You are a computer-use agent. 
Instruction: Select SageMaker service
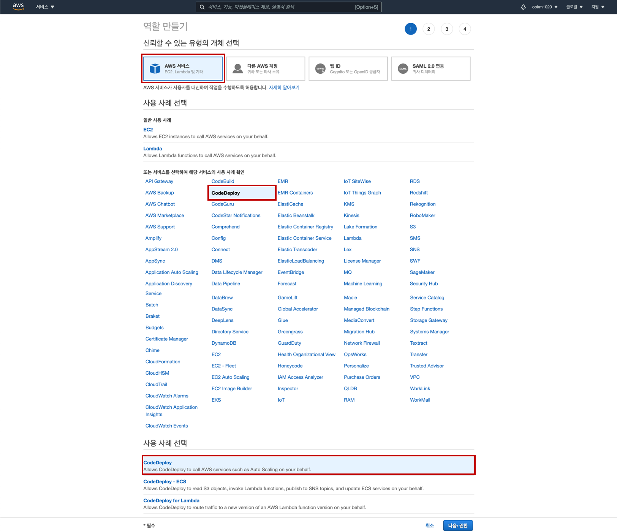point(422,272)
